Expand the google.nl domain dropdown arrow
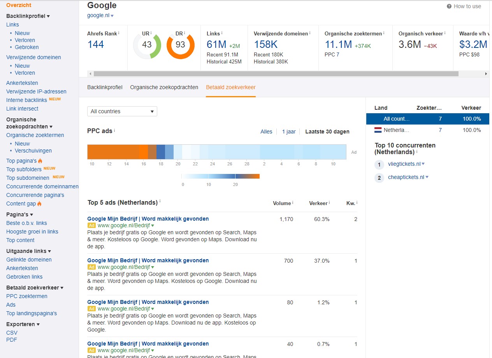Viewport: 492px width, 358px height. point(112,16)
